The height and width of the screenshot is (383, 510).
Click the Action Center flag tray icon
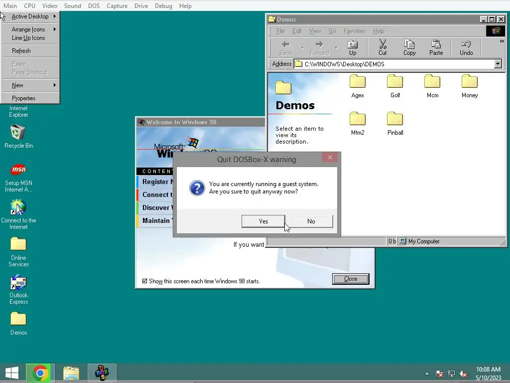pos(439,374)
